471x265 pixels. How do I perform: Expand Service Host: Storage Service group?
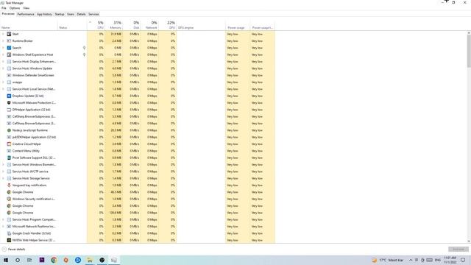pos(3,178)
